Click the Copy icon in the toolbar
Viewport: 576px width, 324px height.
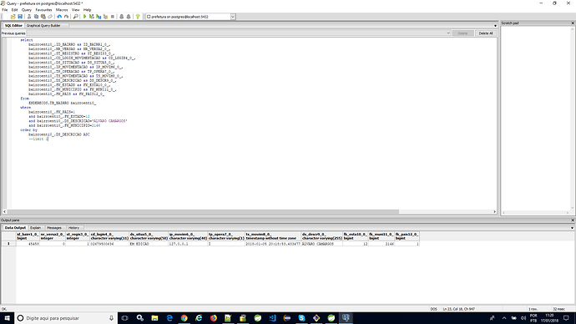36,17
